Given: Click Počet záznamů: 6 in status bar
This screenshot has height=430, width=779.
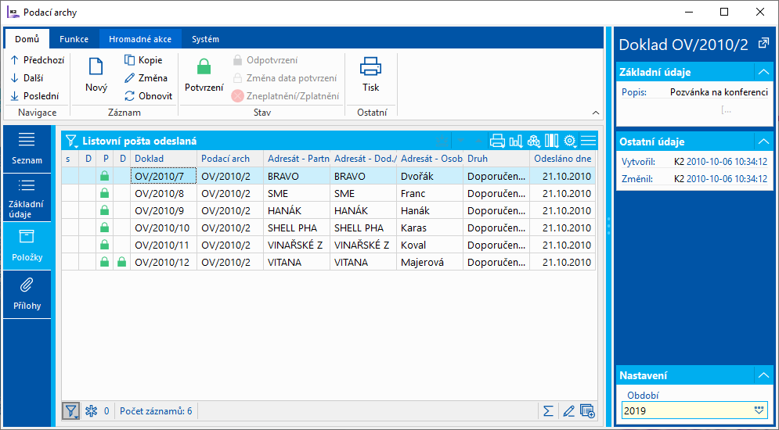Looking at the screenshot, I should [x=156, y=411].
